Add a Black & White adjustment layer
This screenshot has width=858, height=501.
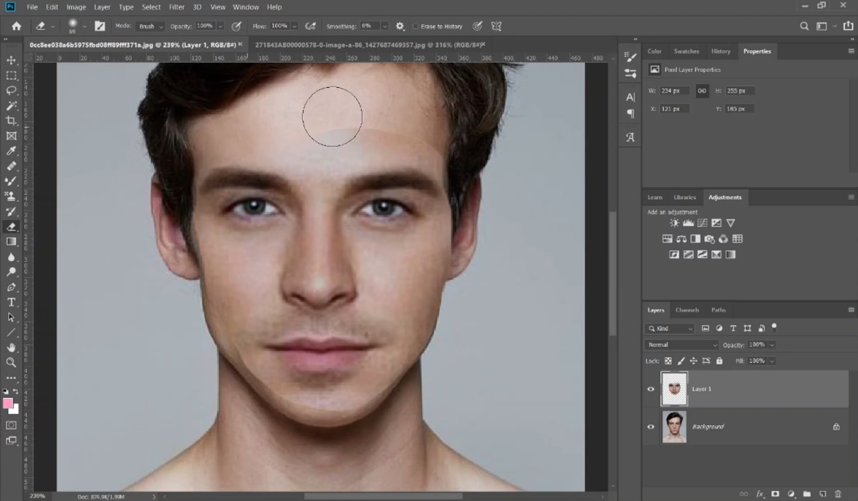click(x=695, y=239)
